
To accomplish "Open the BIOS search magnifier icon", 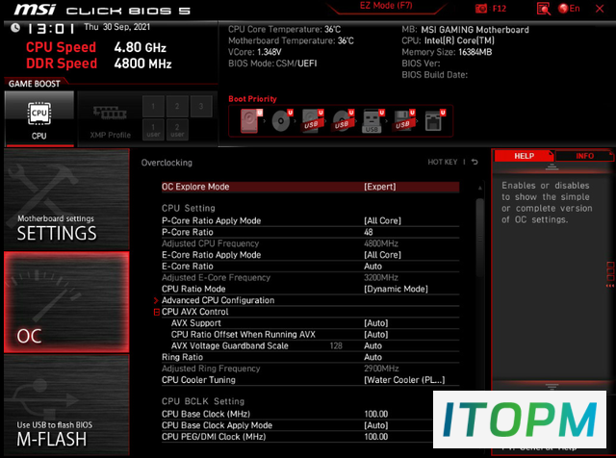I will pos(543,9).
